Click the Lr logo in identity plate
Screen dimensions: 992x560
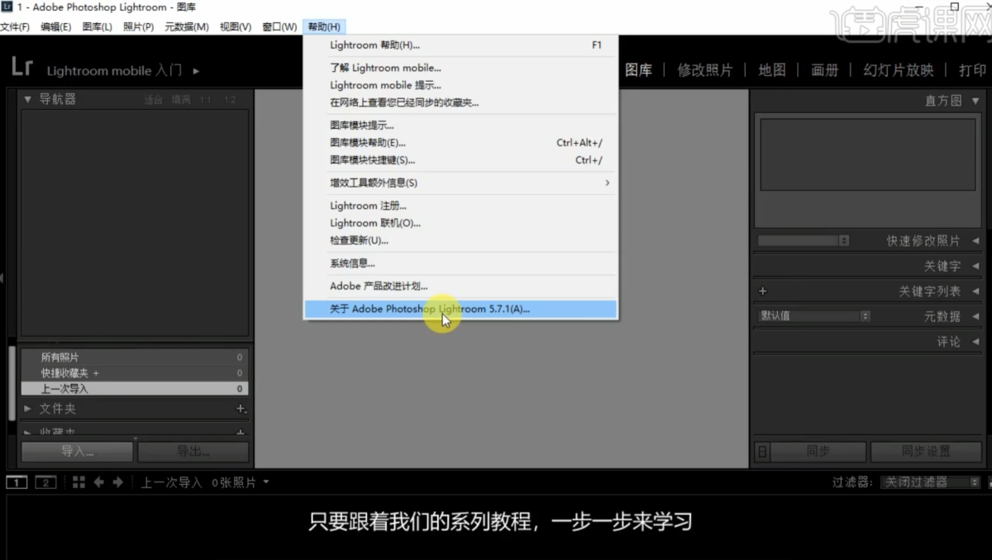(x=22, y=69)
